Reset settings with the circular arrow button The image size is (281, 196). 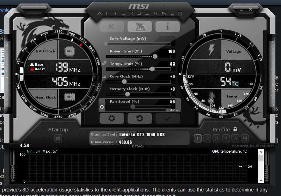point(140,118)
